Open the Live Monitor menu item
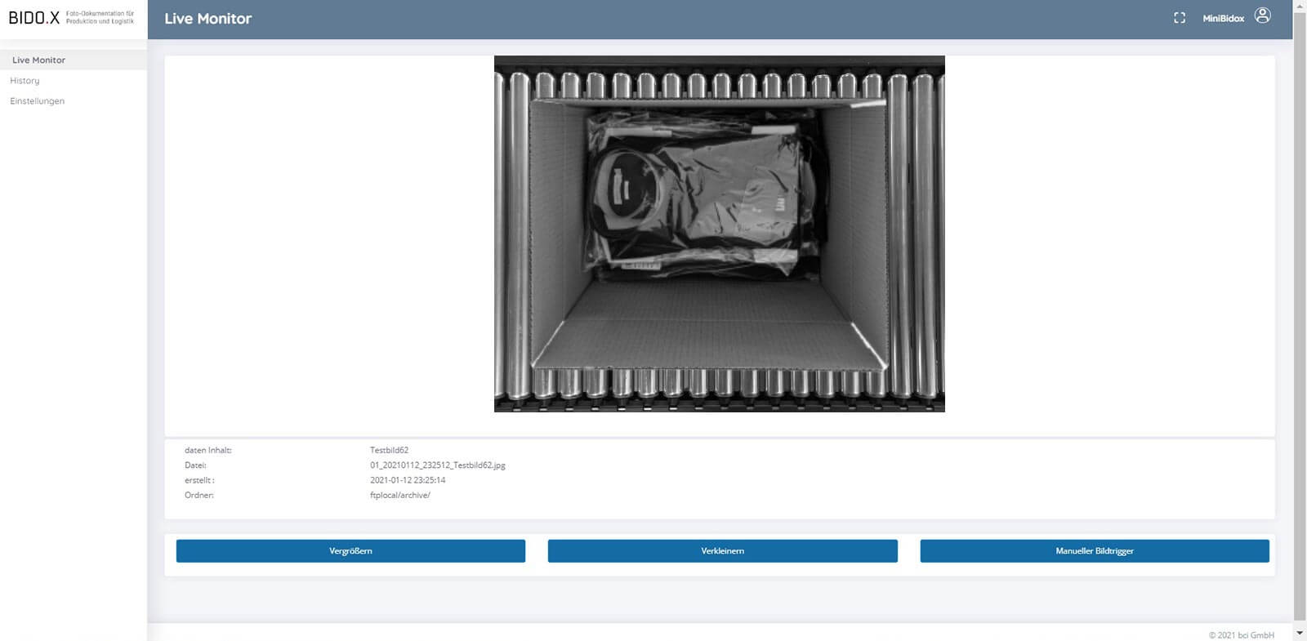This screenshot has height=641, width=1307. [x=74, y=60]
